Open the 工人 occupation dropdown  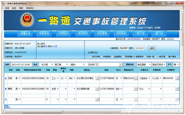(x=55, y=78)
